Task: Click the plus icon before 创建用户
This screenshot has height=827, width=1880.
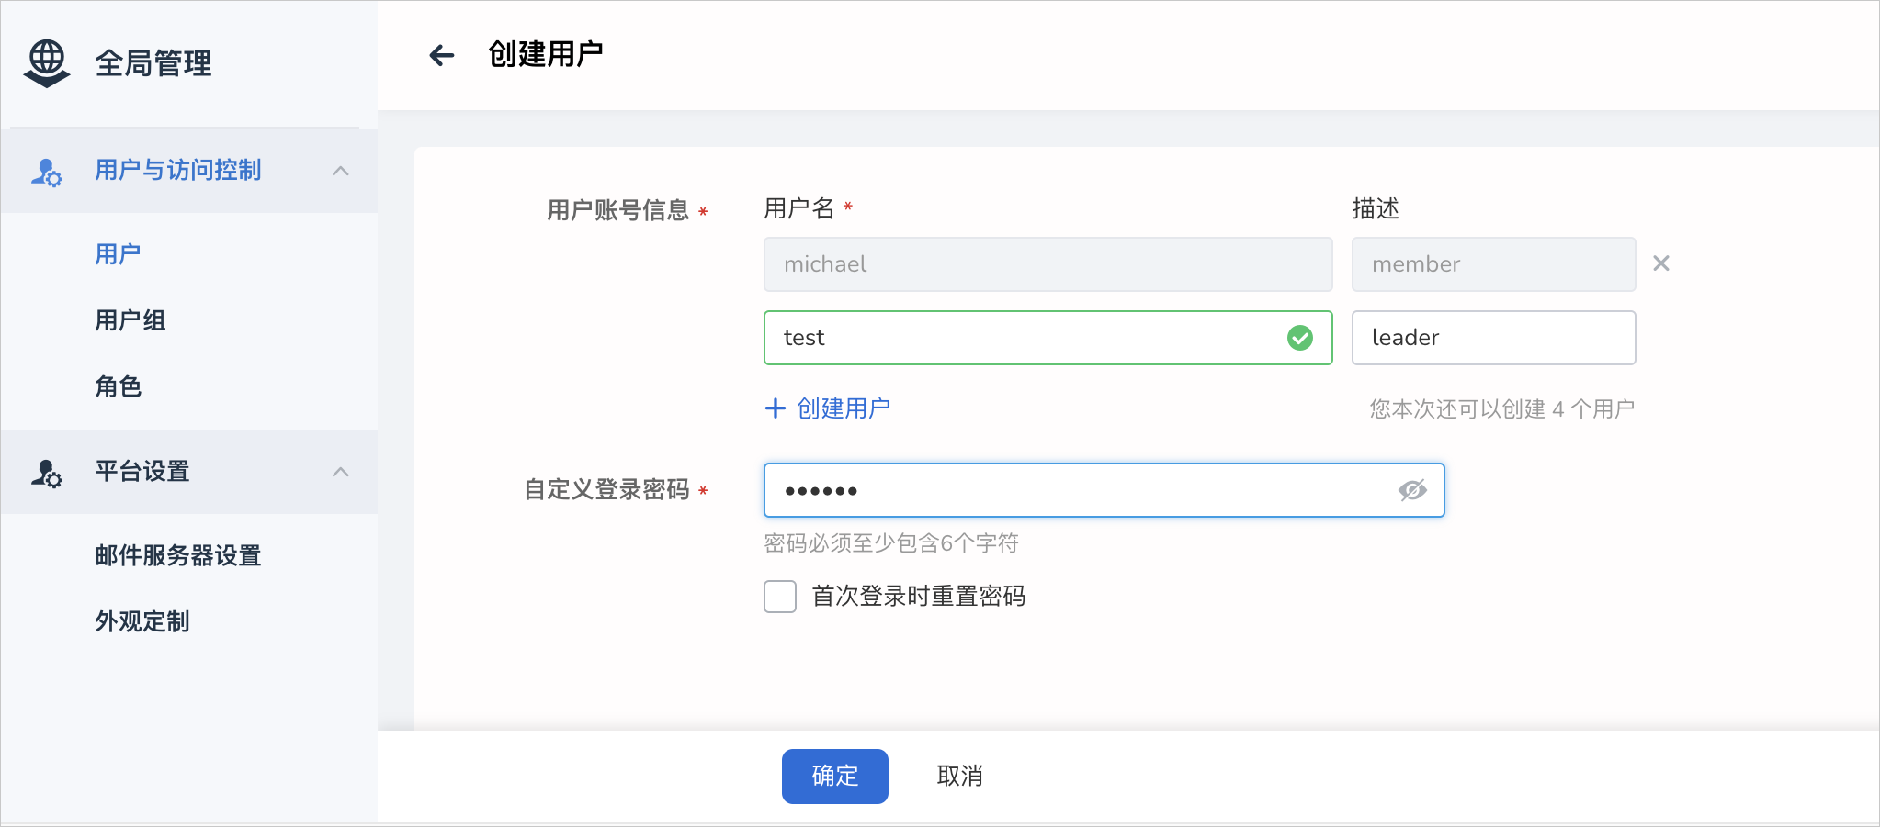Action: (776, 408)
